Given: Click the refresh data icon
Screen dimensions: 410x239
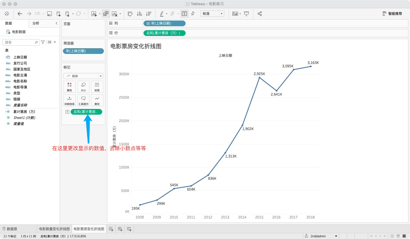Looking at the screenshot, I should (79, 13).
